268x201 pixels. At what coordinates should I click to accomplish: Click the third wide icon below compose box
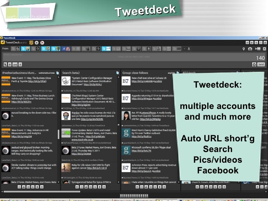(15, 64)
